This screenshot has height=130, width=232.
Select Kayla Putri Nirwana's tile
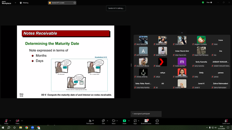coord(201,51)
